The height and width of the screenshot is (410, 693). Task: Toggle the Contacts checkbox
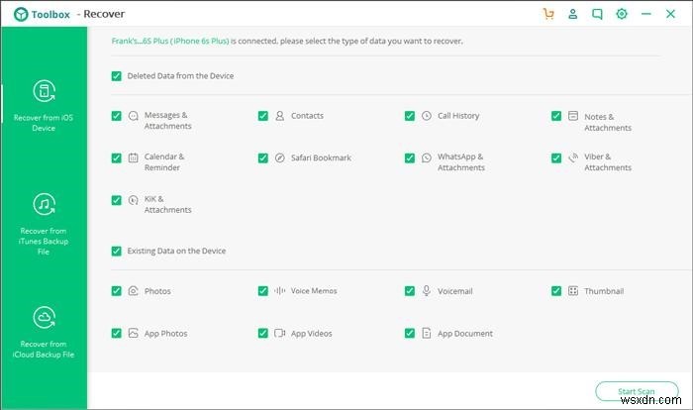click(x=263, y=116)
